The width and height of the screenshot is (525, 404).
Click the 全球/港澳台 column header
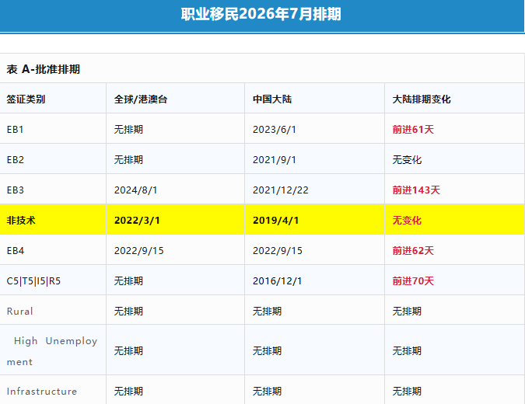click(141, 99)
